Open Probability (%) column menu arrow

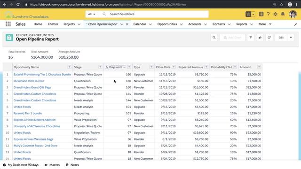coord(235,67)
